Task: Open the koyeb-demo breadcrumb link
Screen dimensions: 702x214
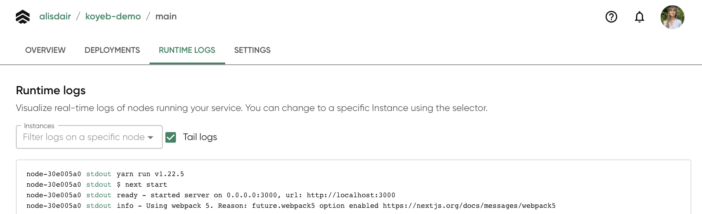Action: click(x=113, y=17)
